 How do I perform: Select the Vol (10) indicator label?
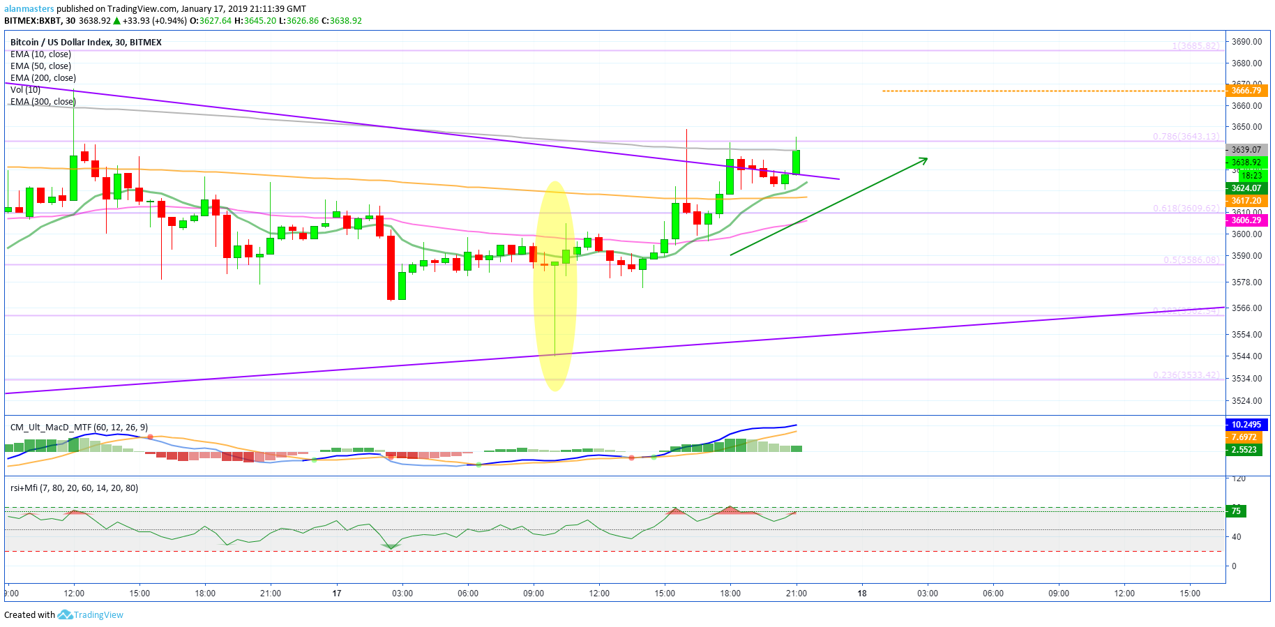point(26,90)
